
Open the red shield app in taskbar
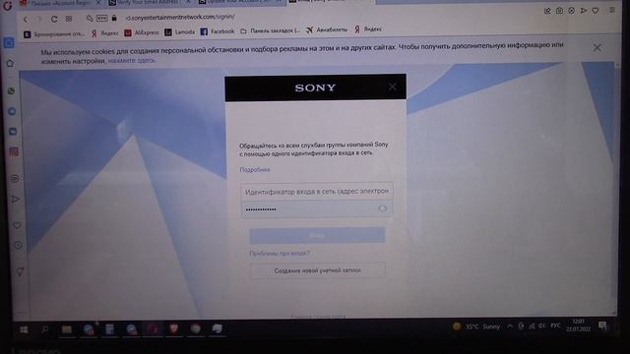coord(173,329)
